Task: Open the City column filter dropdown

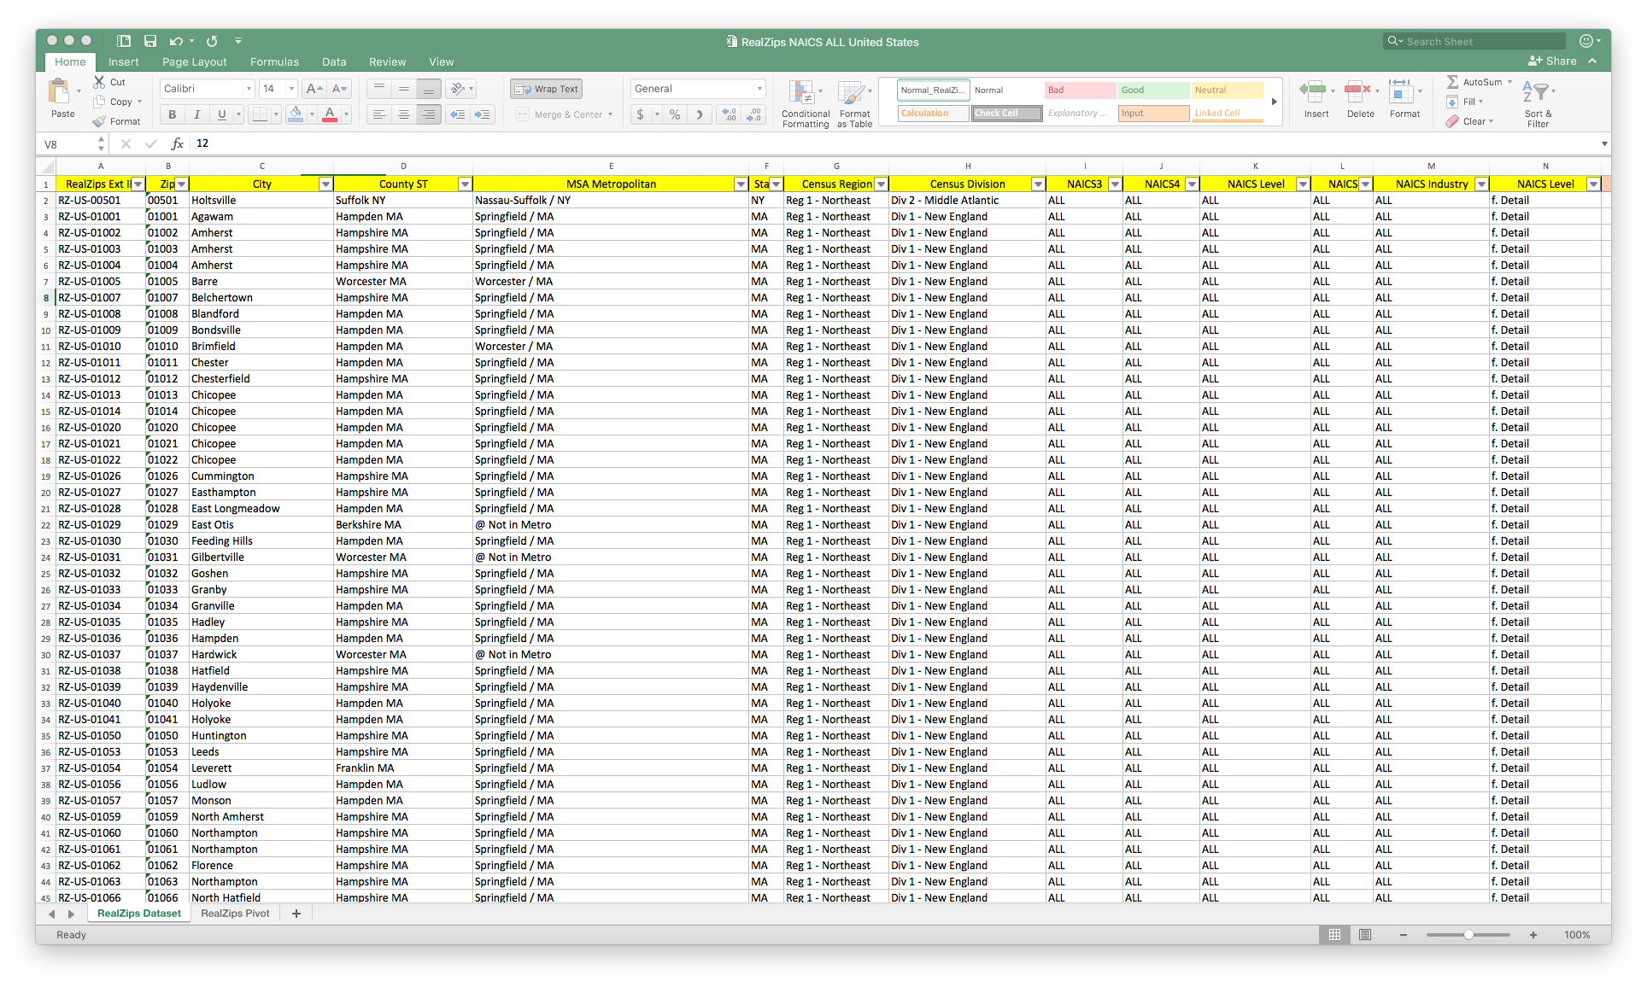Action: click(325, 184)
